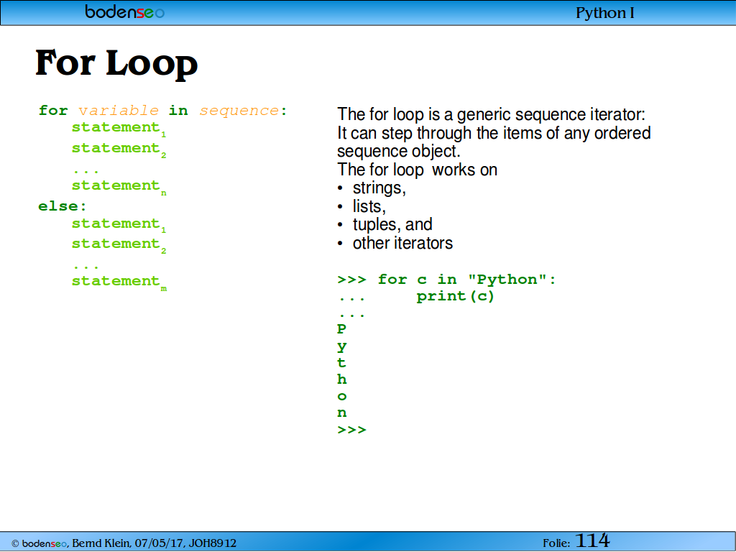
Task: Click the 'for variable in sequence:' code line
Action: click(162, 111)
